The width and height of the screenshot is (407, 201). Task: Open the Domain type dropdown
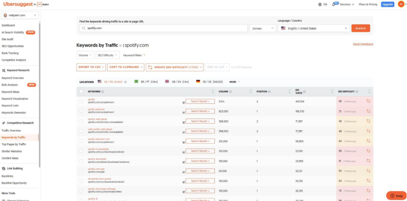(263, 29)
